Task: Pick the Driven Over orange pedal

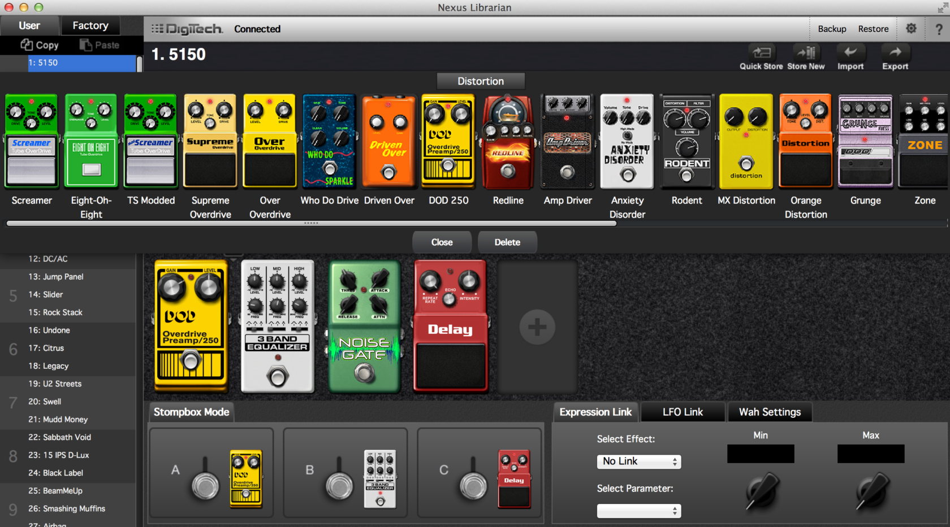Action: coord(389,141)
